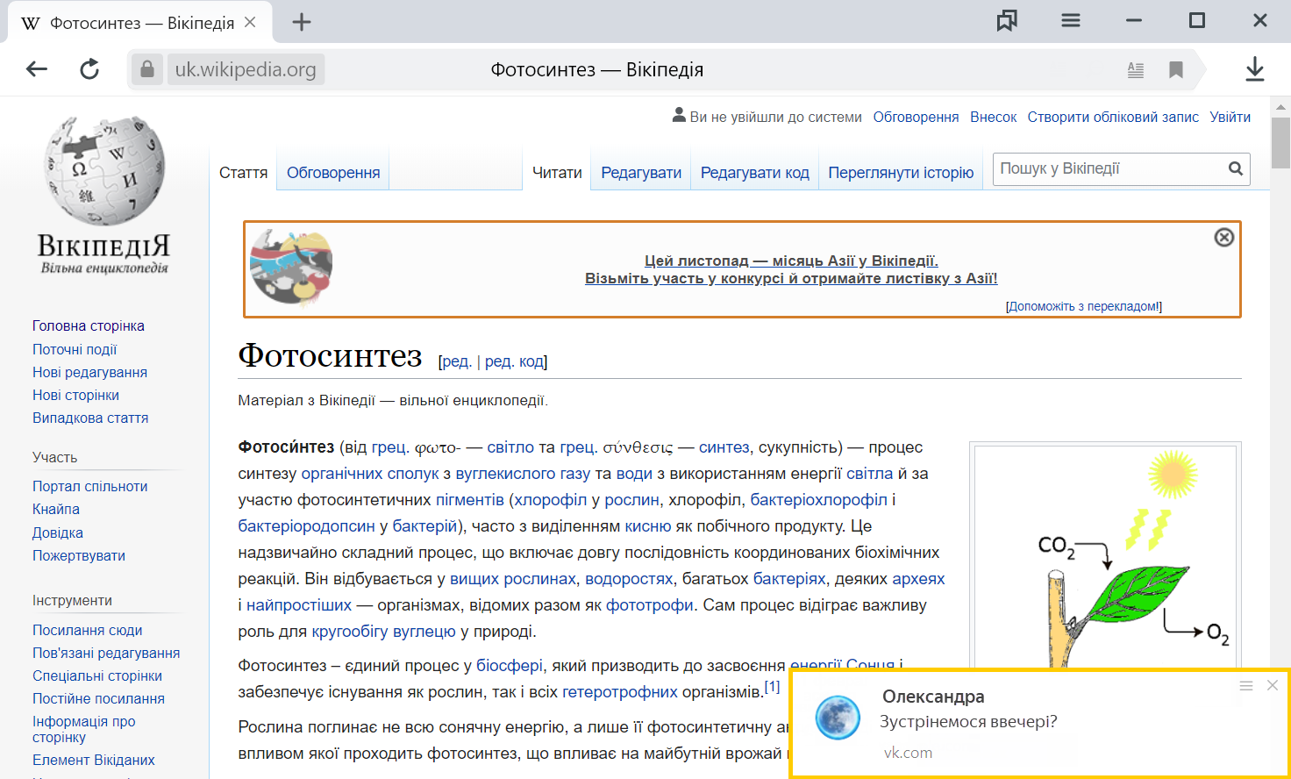Image resolution: width=1291 pixels, height=779 pixels.
Task: Open the кругообігу вуглецю link
Action: click(x=384, y=631)
